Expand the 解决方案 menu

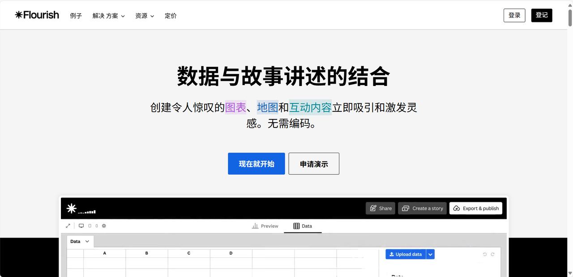[x=109, y=16]
